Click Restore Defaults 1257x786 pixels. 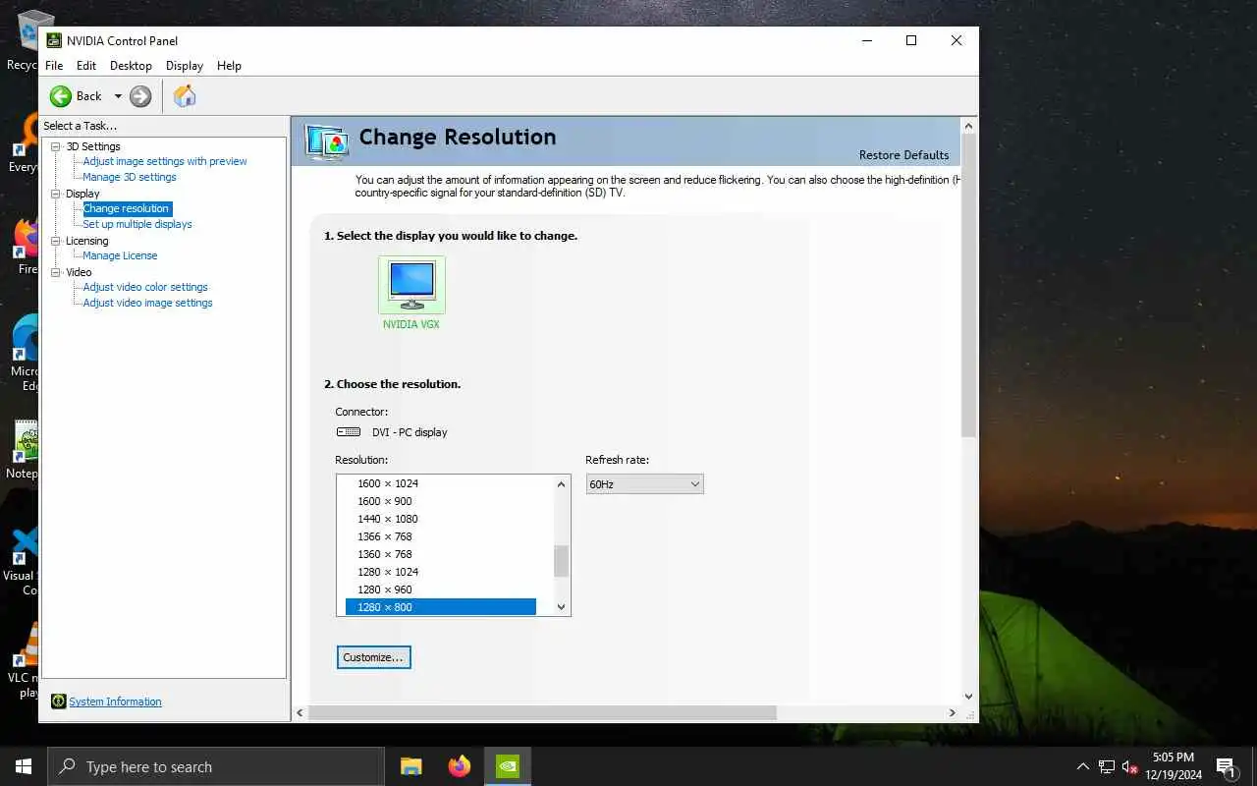[903, 155]
